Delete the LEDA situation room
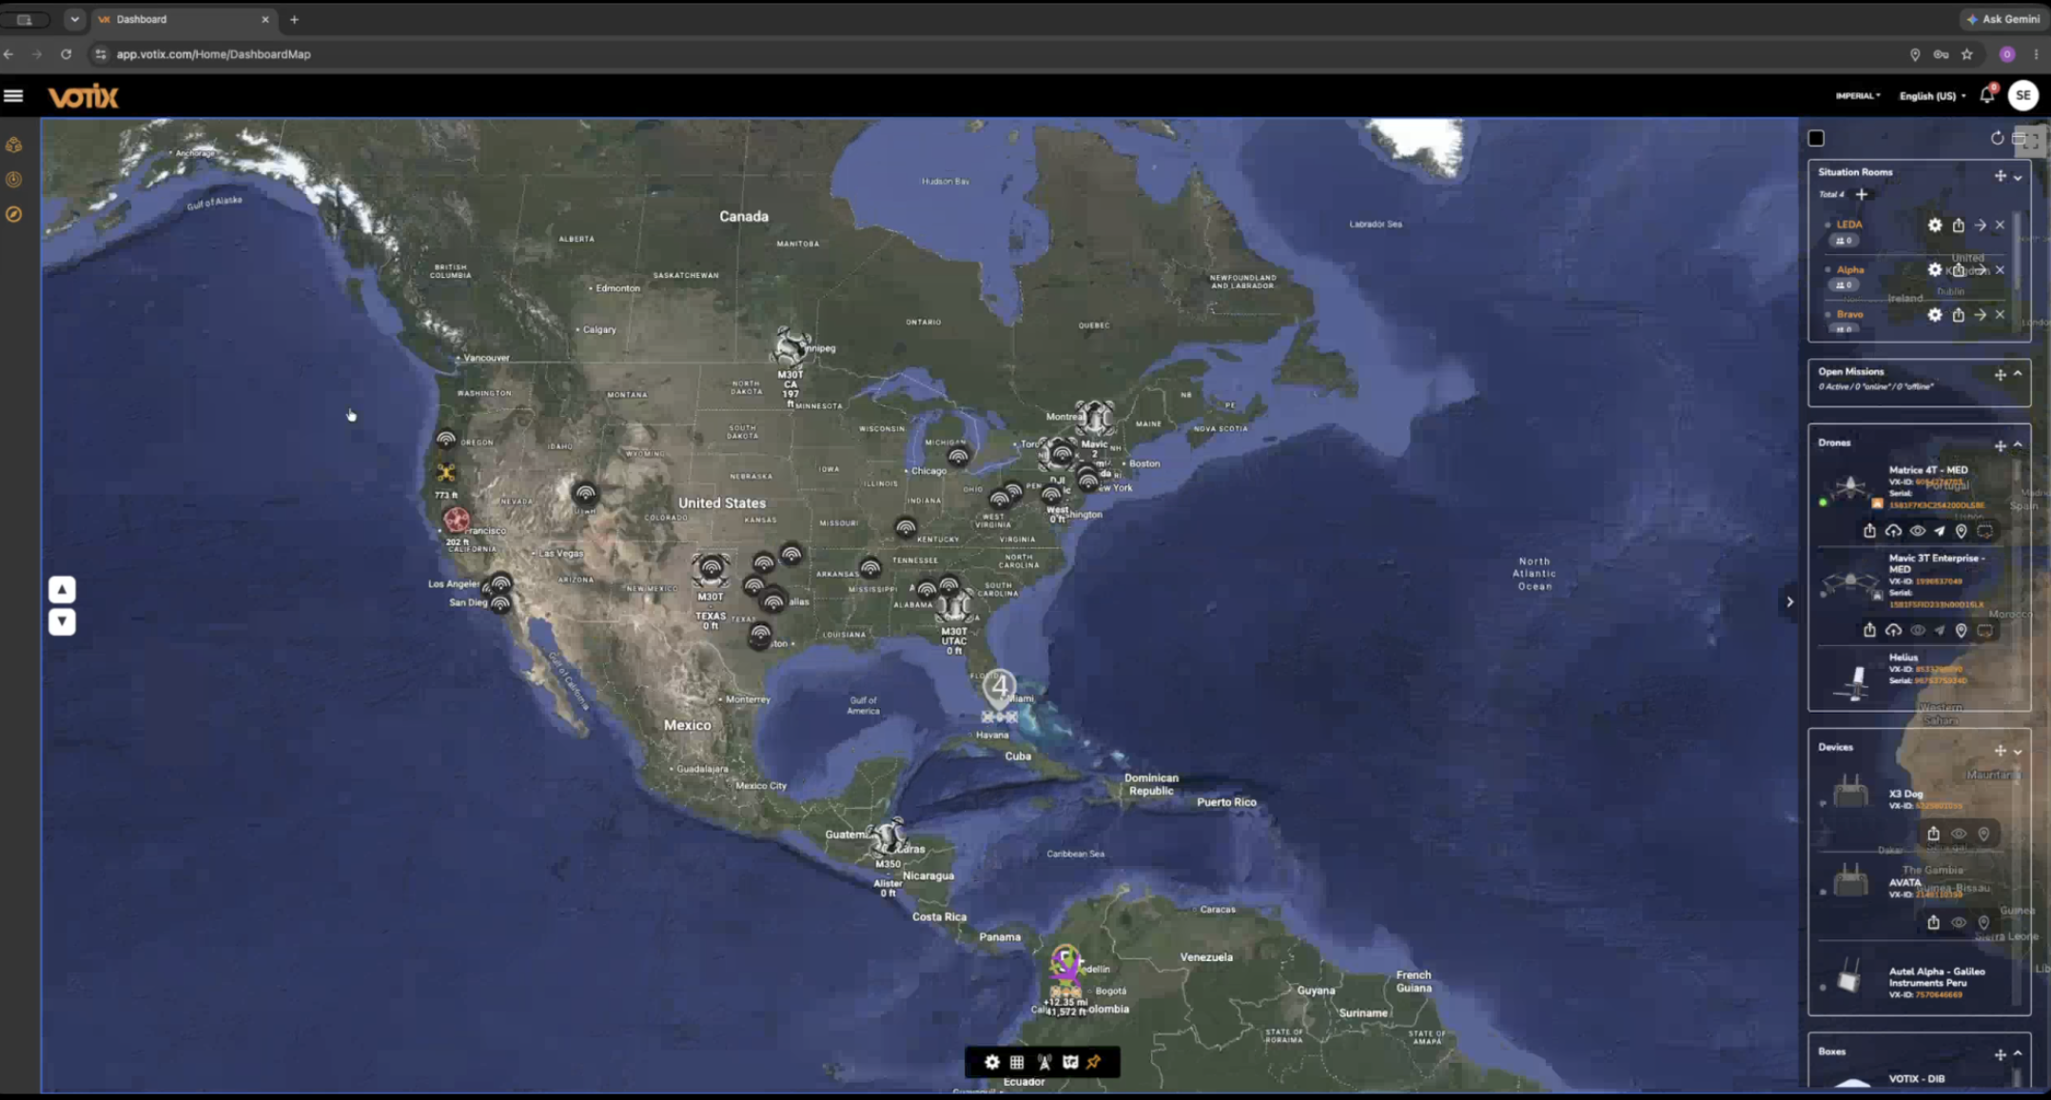The width and height of the screenshot is (2051, 1100). tap(2000, 226)
